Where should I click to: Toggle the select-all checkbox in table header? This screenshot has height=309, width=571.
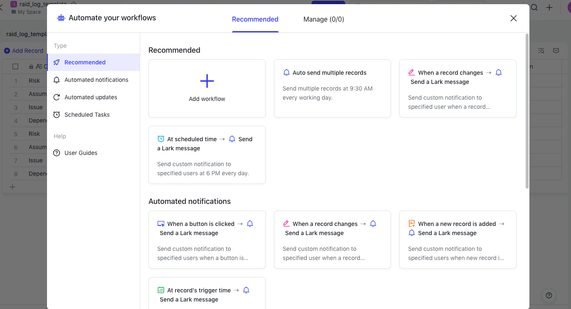coord(15,66)
